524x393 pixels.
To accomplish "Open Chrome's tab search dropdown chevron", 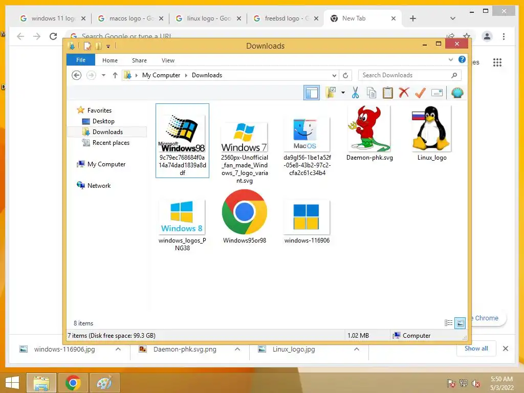I will click(x=452, y=18).
